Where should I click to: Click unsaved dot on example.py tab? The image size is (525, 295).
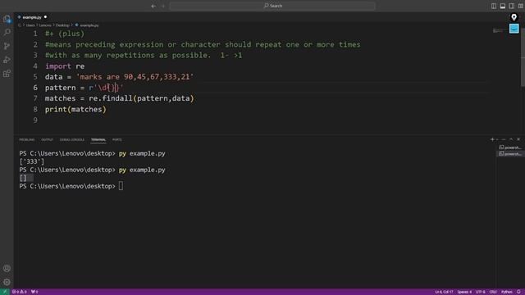point(46,17)
